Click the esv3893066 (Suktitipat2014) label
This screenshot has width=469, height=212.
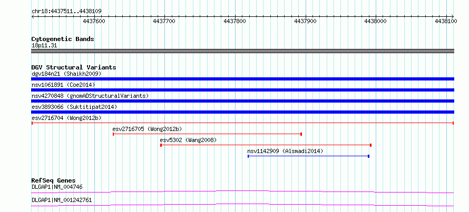(74, 107)
